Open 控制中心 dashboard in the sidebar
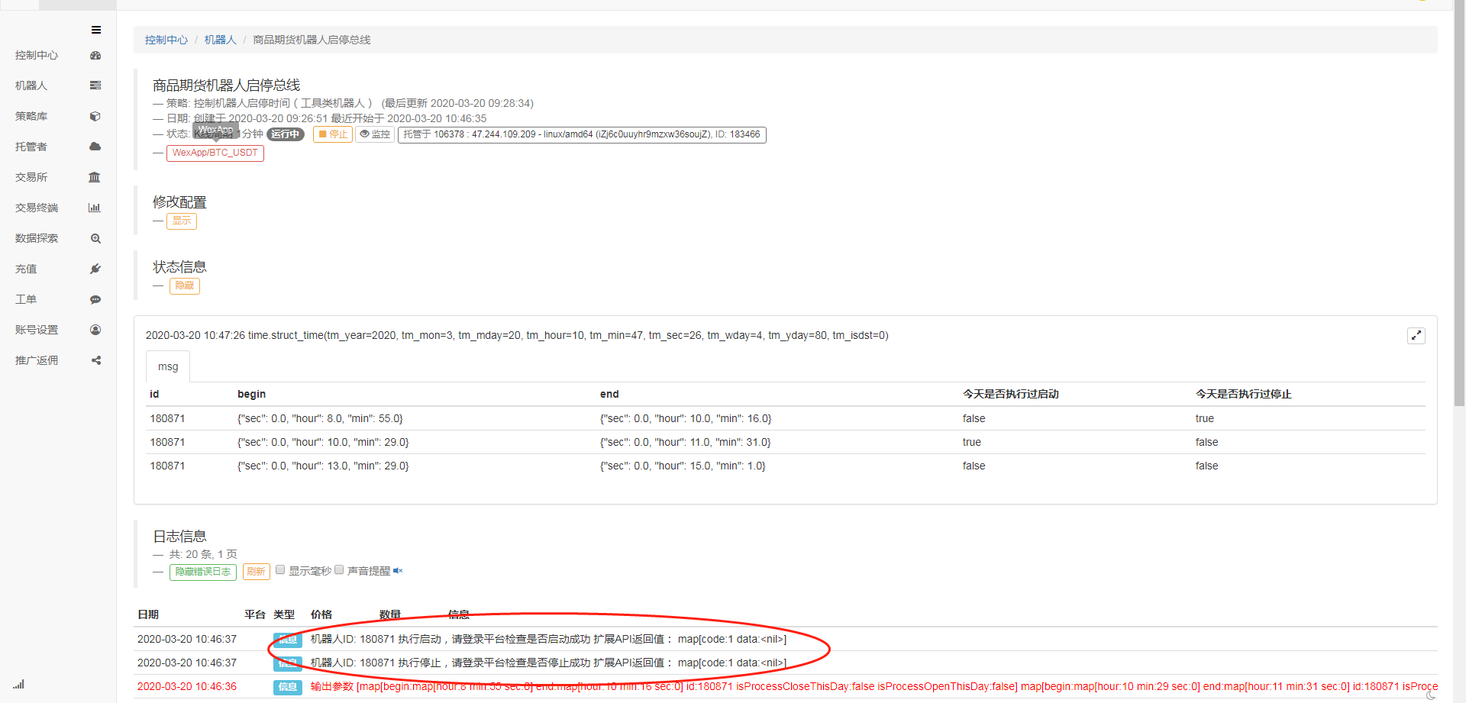The height and width of the screenshot is (703, 1466). (x=37, y=55)
